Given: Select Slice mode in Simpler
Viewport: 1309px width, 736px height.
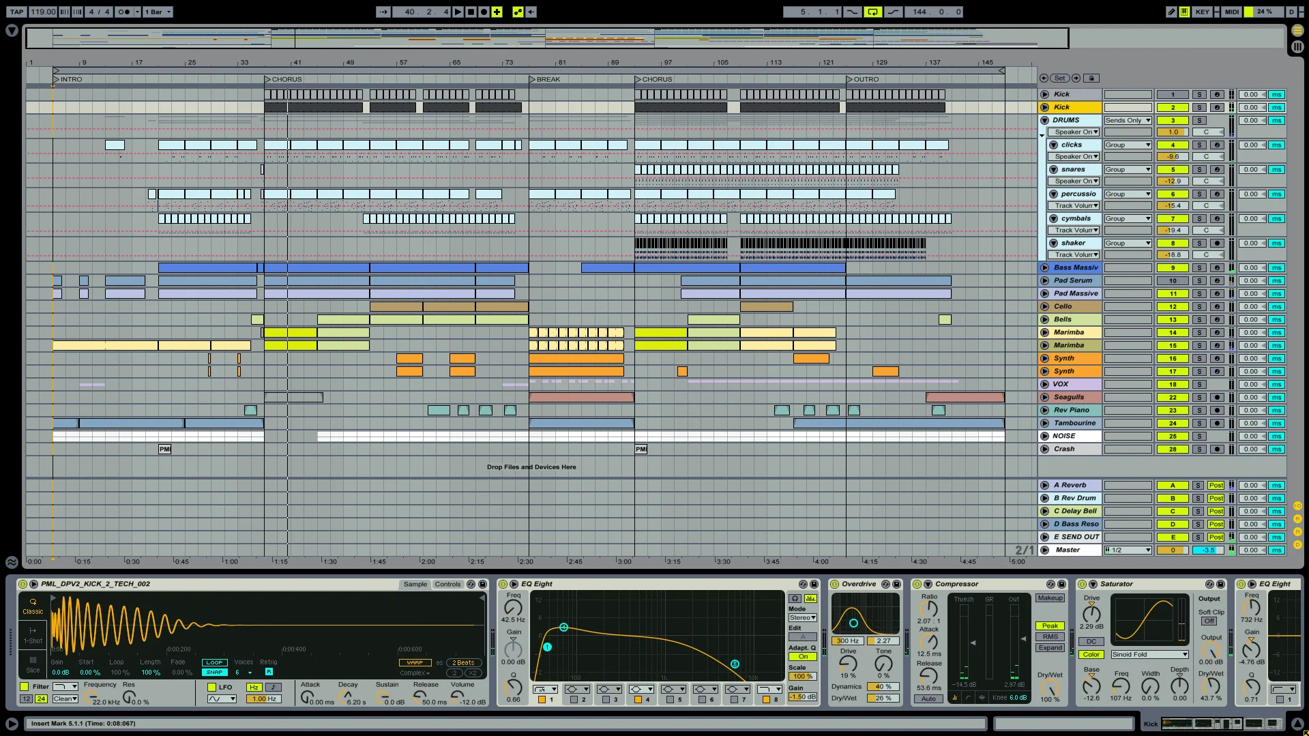Looking at the screenshot, I should pos(33,664).
